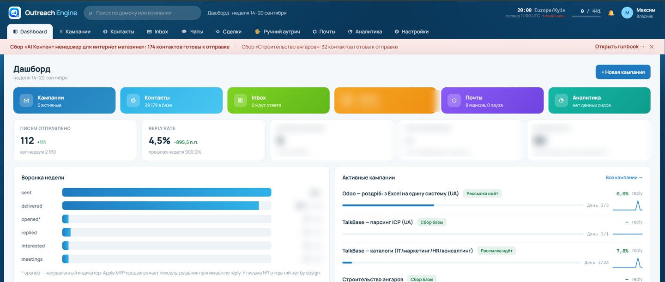This screenshot has width=665, height=282.
Task: Focus the domain or company search field
Action: [142, 13]
